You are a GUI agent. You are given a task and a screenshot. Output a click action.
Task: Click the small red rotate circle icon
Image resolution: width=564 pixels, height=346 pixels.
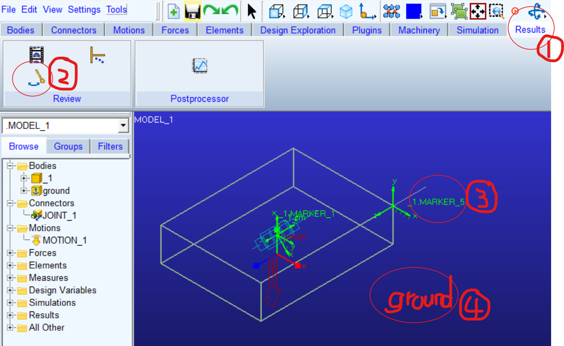pyautogui.click(x=515, y=11)
